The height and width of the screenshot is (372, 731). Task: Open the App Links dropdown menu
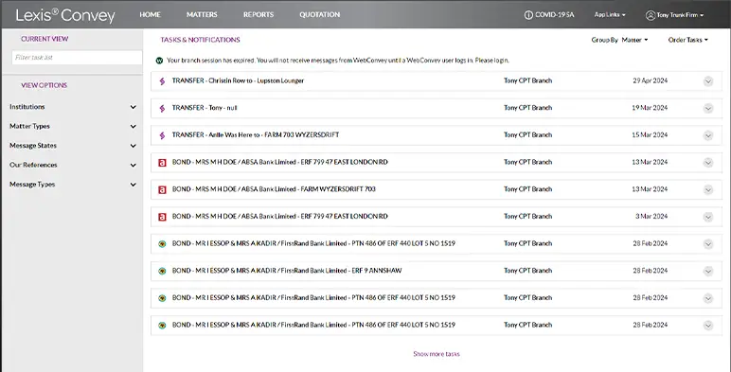click(610, 15)
